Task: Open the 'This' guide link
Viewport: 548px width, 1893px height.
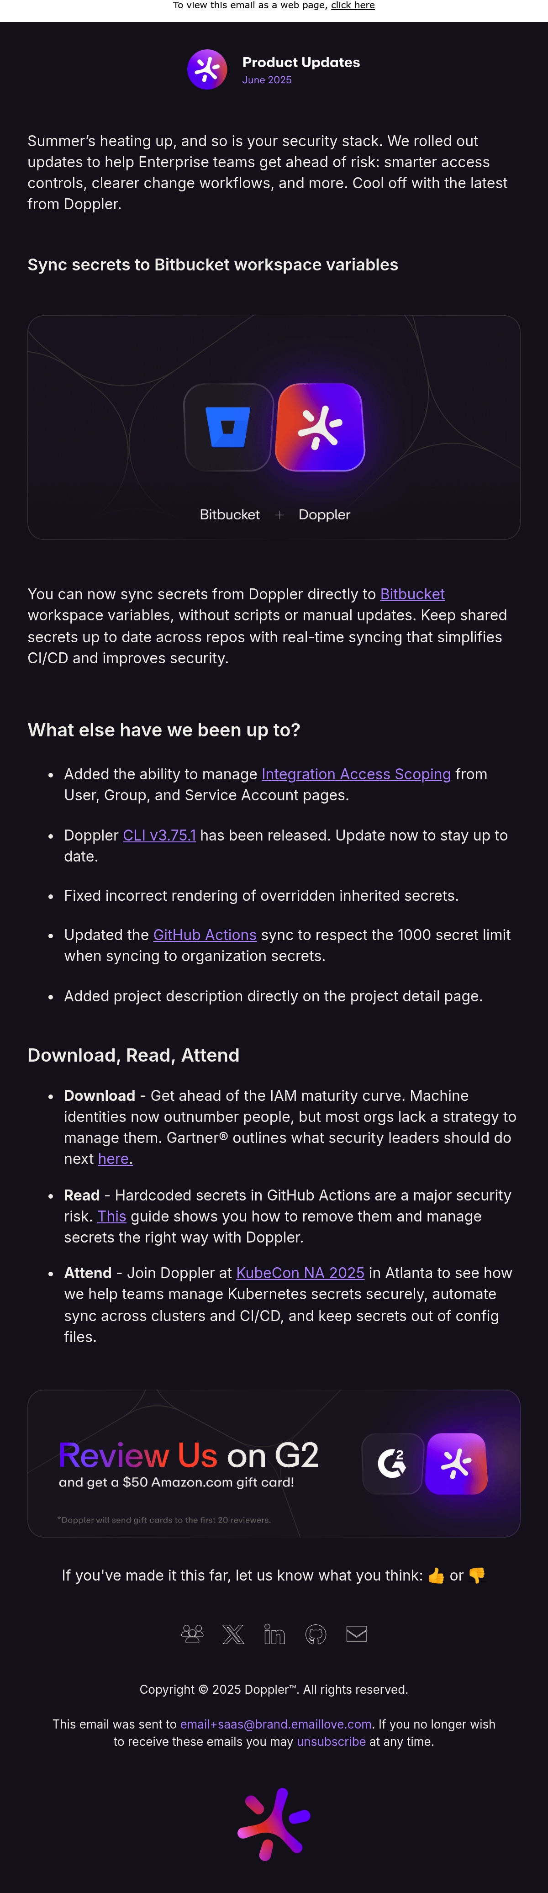Action: [x=112, y=1216]
